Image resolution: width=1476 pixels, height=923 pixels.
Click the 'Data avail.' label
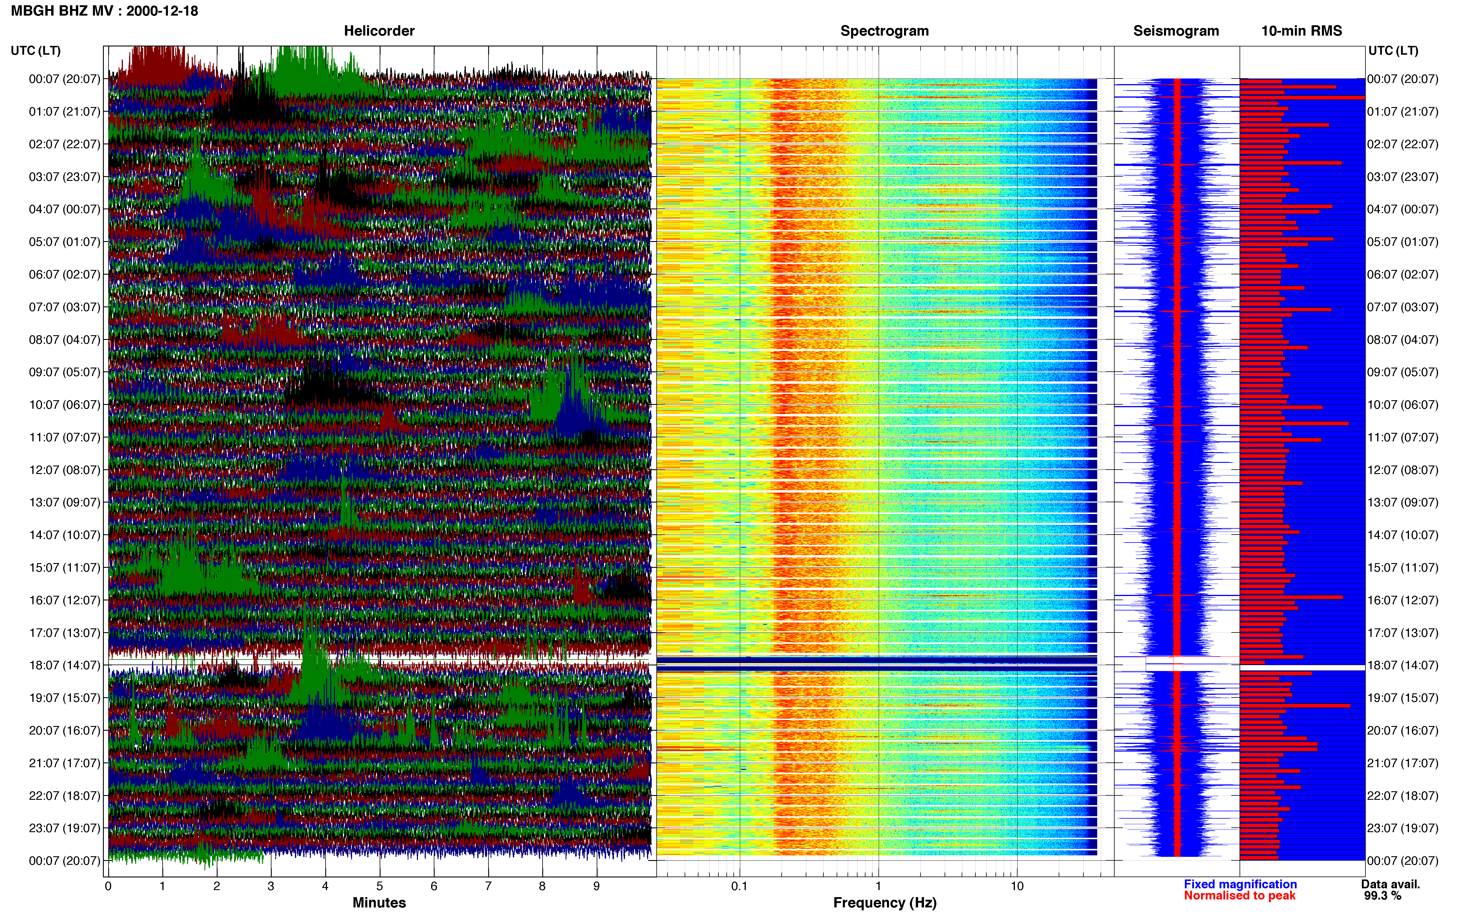coord(1390,884)
